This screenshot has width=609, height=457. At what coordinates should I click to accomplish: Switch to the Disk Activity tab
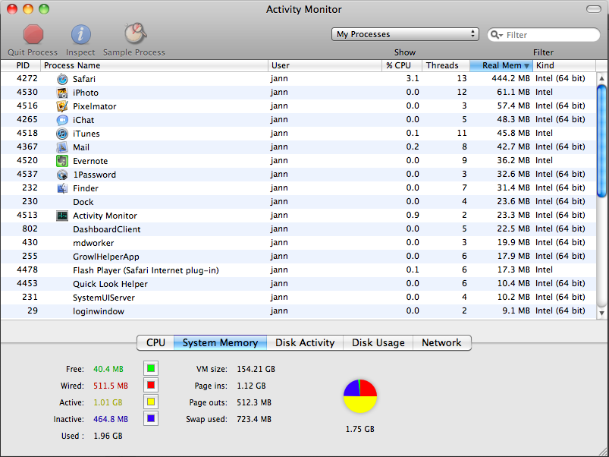305,343
